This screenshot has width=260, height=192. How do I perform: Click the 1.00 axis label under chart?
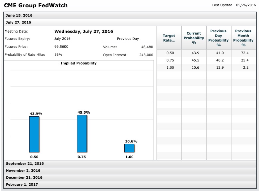(129, 157)
